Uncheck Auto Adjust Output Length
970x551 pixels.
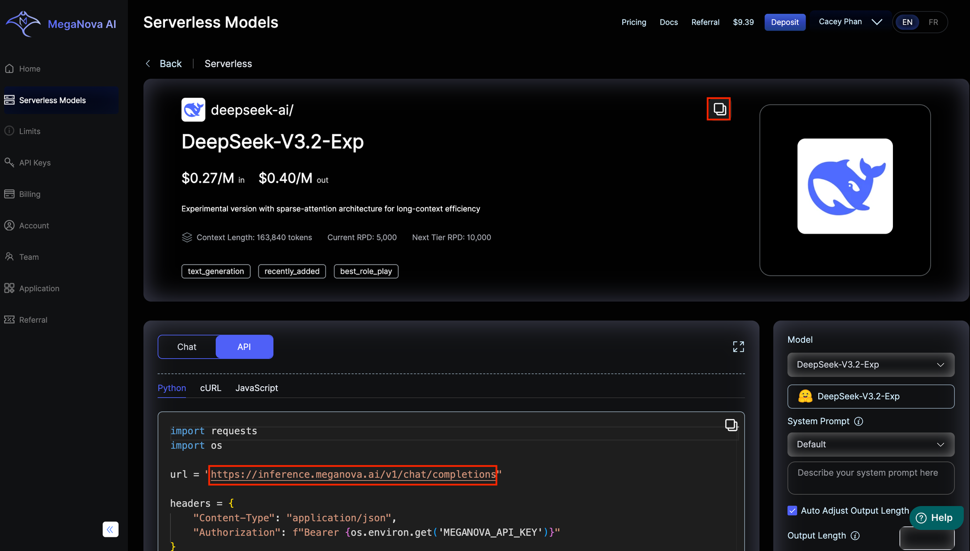tap(792, 510)
